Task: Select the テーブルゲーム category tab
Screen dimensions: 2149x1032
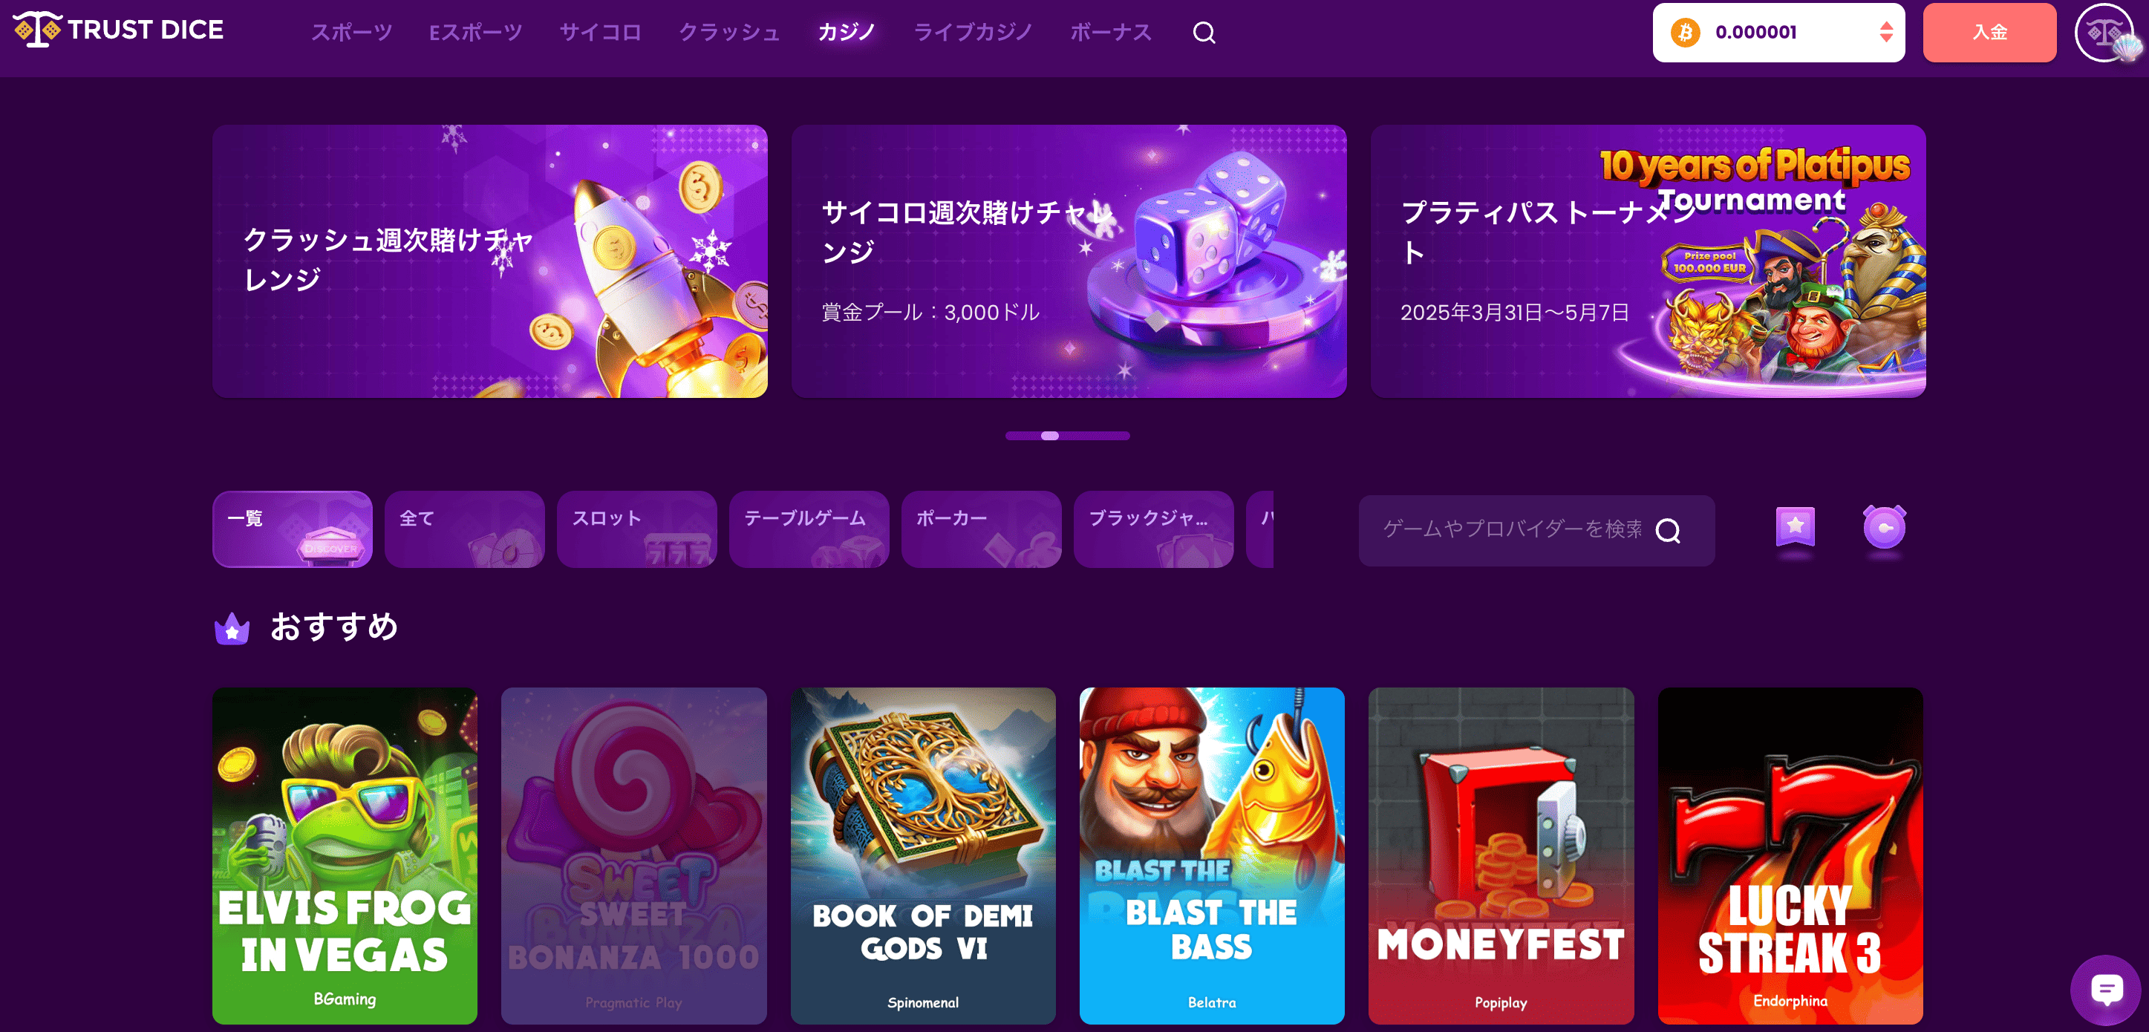Action: pos(809,529)
